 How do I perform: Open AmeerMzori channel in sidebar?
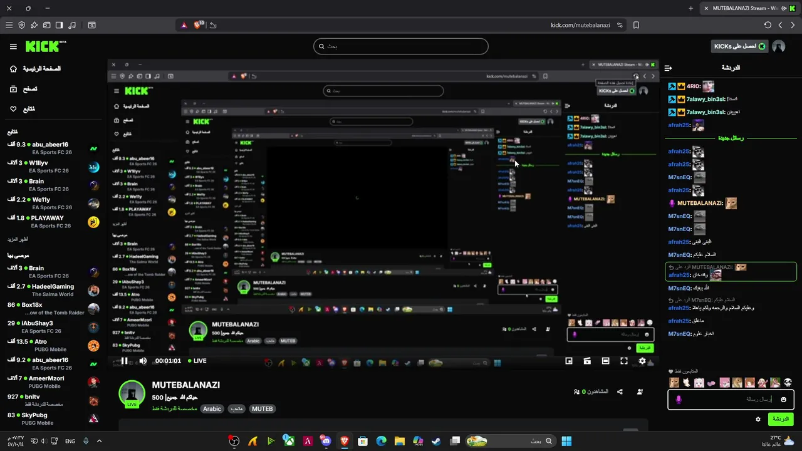point(53,382)
